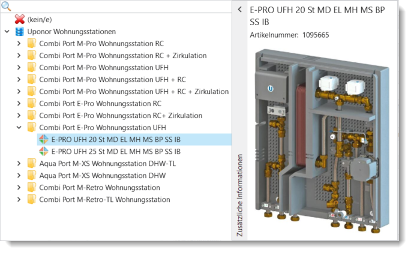Select E-PRO UFH 25 St MD EL item
This screenshot has width=411, height=253.
(116, 152)
